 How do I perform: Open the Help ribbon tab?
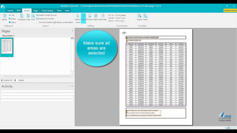point(67,11)
